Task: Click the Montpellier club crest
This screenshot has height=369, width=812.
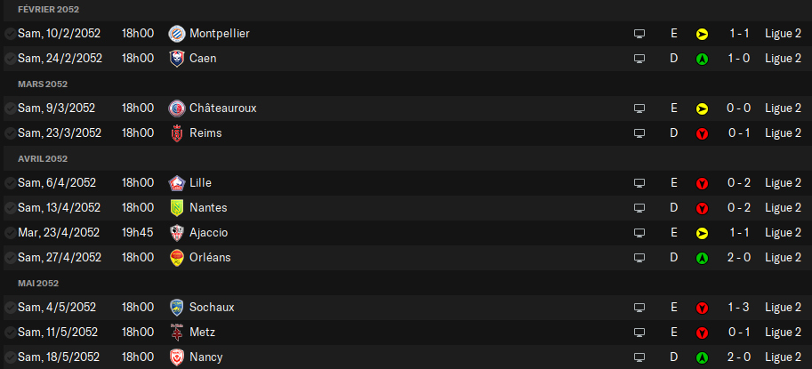Action: tap(177, 34)
